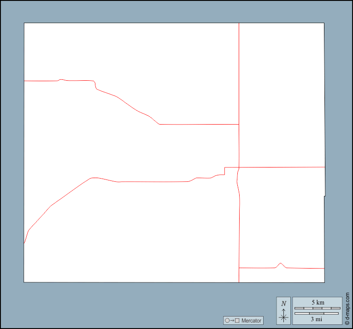
Task: Click the kilometer scale bar graphic
Action: click(x=317, y=308)
